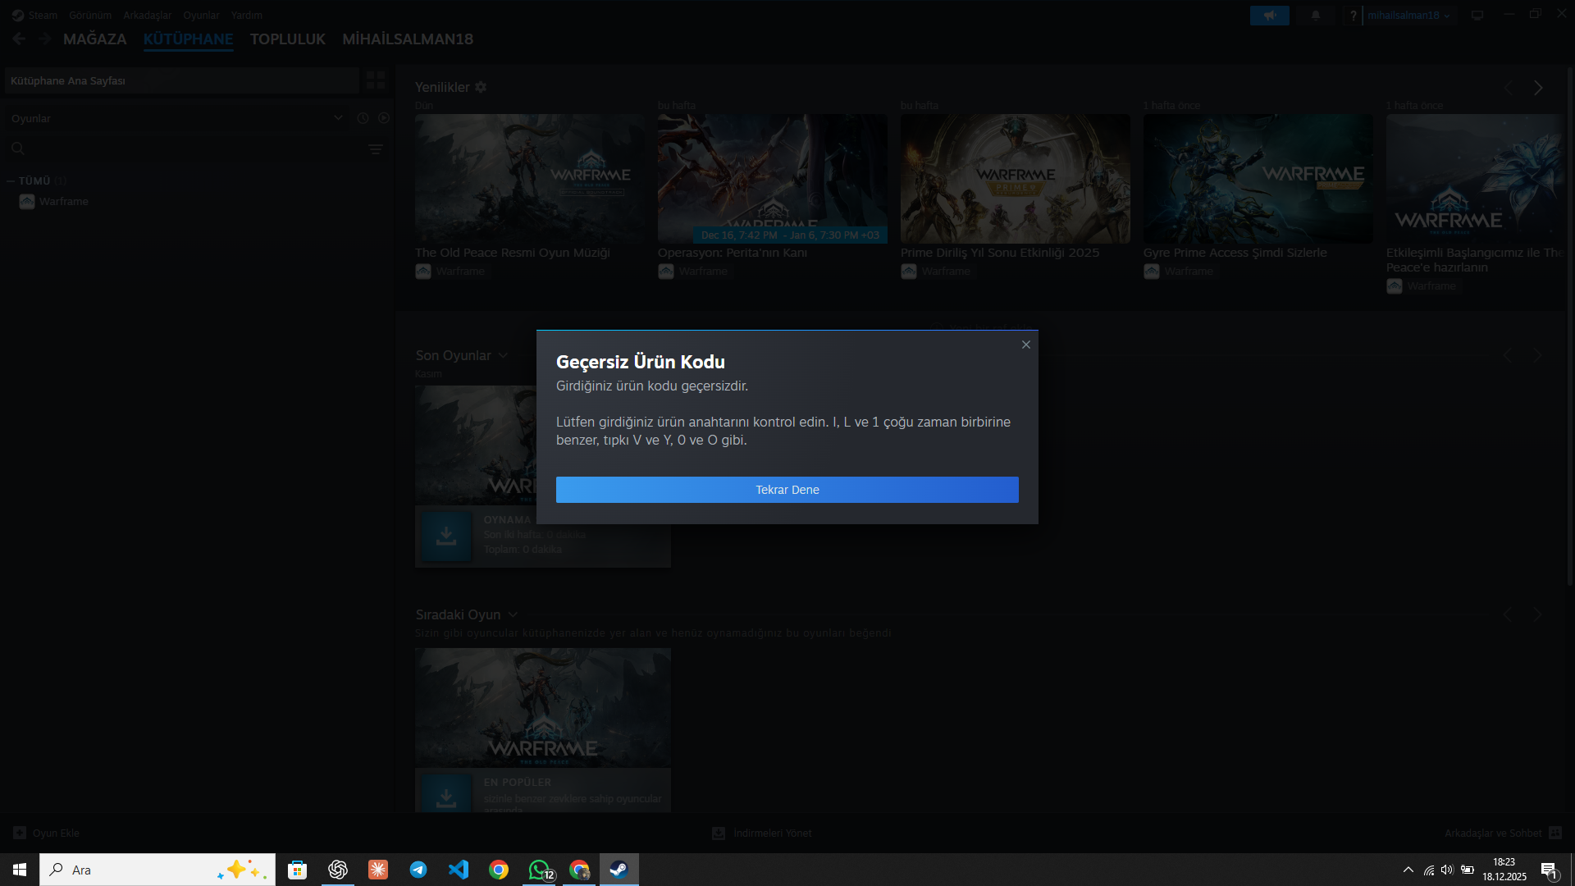Close the Geçersiz Ürün Kodu dialog

click(x=1025, y=345)
